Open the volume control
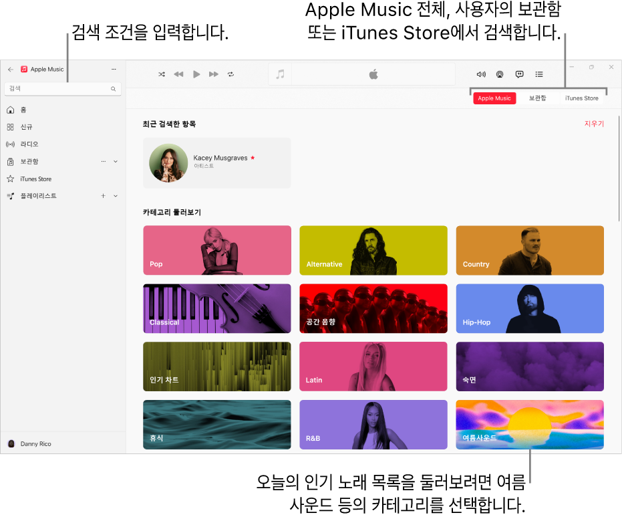 (x=481, y=74)
